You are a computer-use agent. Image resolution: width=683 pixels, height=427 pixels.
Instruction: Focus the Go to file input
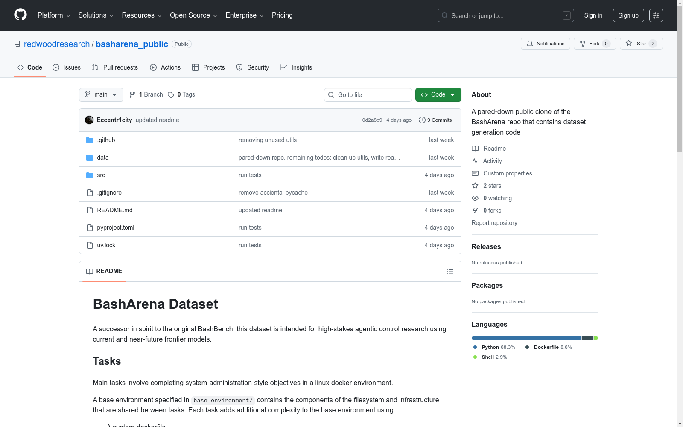(x=368, y=95)
